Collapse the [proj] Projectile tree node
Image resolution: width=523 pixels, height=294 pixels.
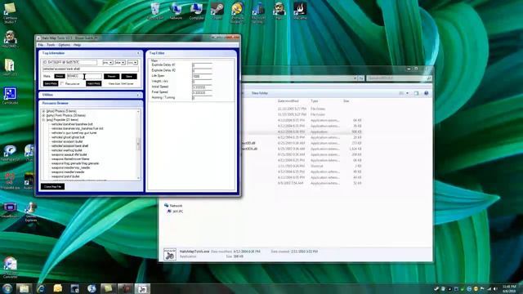[43, 120]
